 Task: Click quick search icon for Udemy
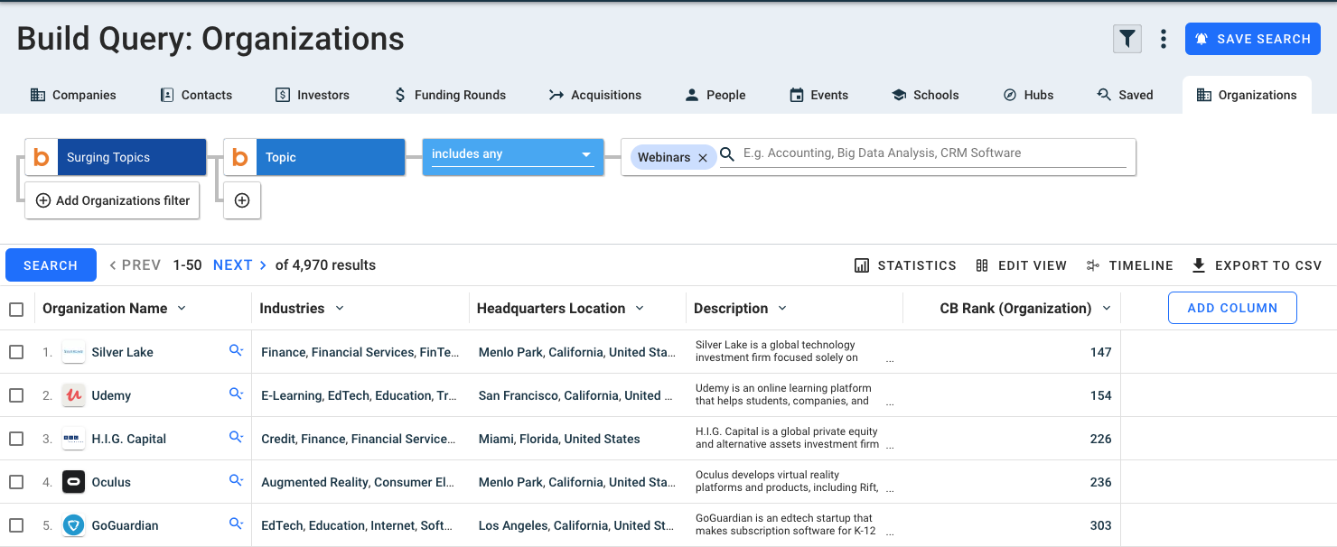pyautogui.click(x=236, y=394)
